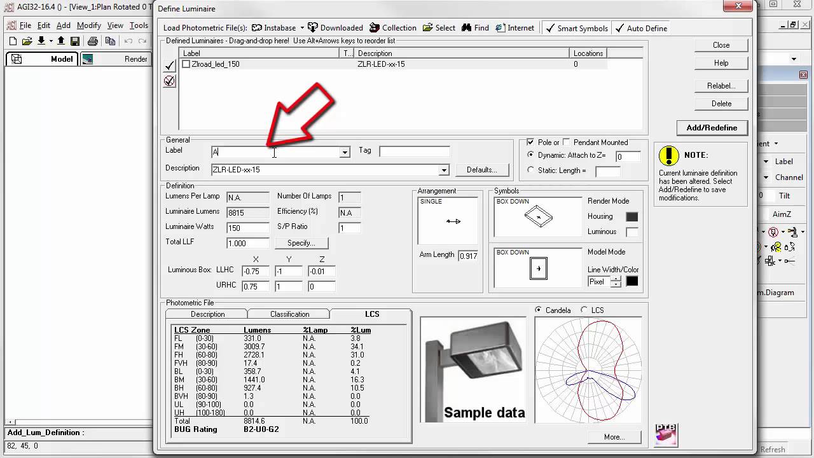Image resolution: width=814 pixels, height=458 pixels.
Task: Click the sample luminaire photo thumbnail
Action: coord(473,370)
